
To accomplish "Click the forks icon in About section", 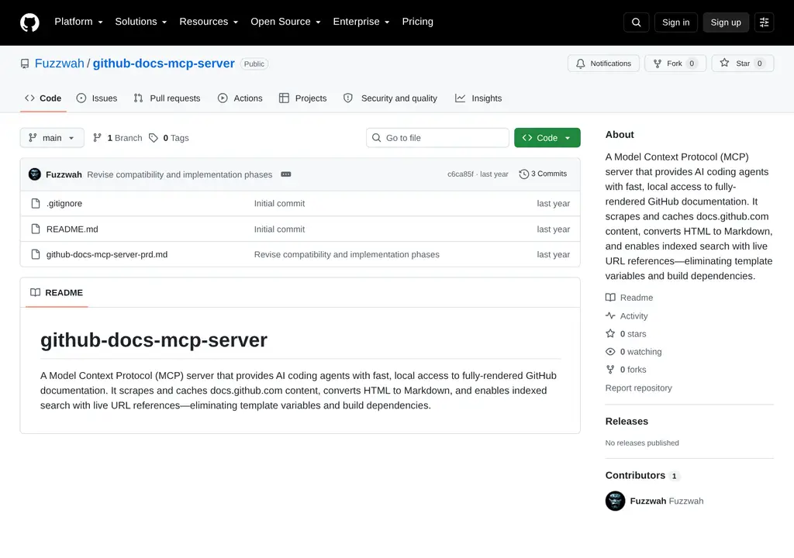I will (610, 370).
